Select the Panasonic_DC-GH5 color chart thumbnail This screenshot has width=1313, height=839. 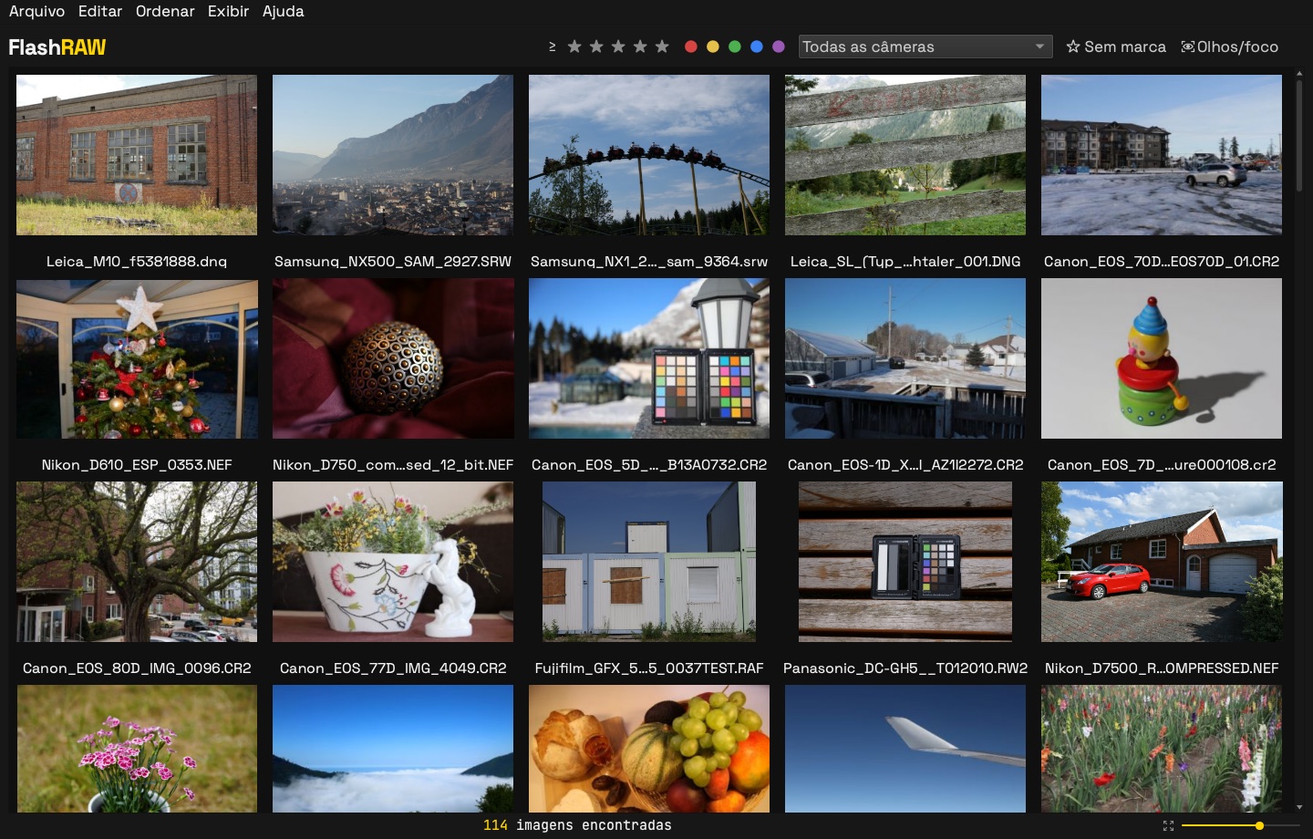(905, 562)
